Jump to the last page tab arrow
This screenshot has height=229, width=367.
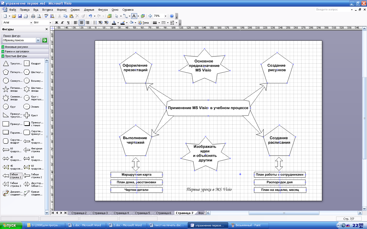pyautogui.click(x=65, y=213)
